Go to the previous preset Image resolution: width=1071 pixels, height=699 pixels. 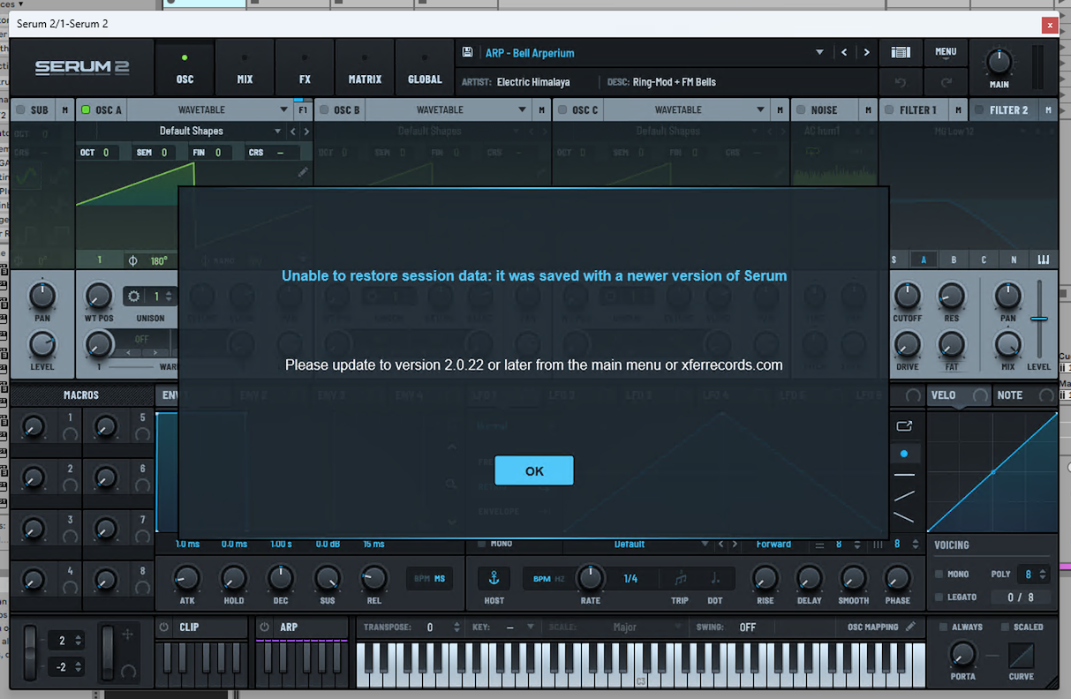point(844,53)
